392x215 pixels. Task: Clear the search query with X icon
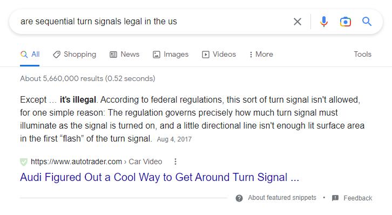pos(298,22)
